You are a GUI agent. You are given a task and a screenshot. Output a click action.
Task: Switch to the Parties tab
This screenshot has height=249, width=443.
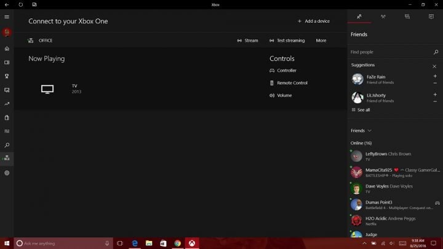pos(383,17)
